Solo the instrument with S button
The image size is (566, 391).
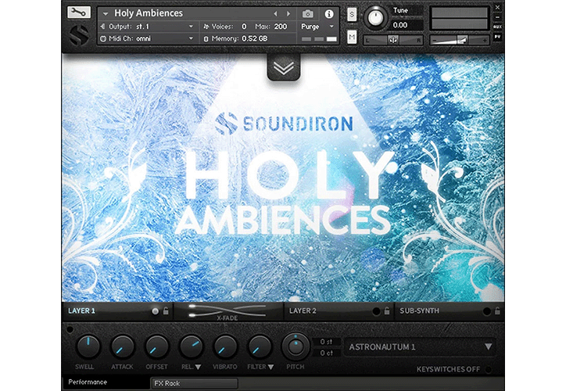coord(352,14)
